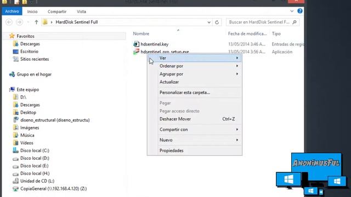
Task: Switch to the Vista ribbon tab
Action: pos(81,11)
